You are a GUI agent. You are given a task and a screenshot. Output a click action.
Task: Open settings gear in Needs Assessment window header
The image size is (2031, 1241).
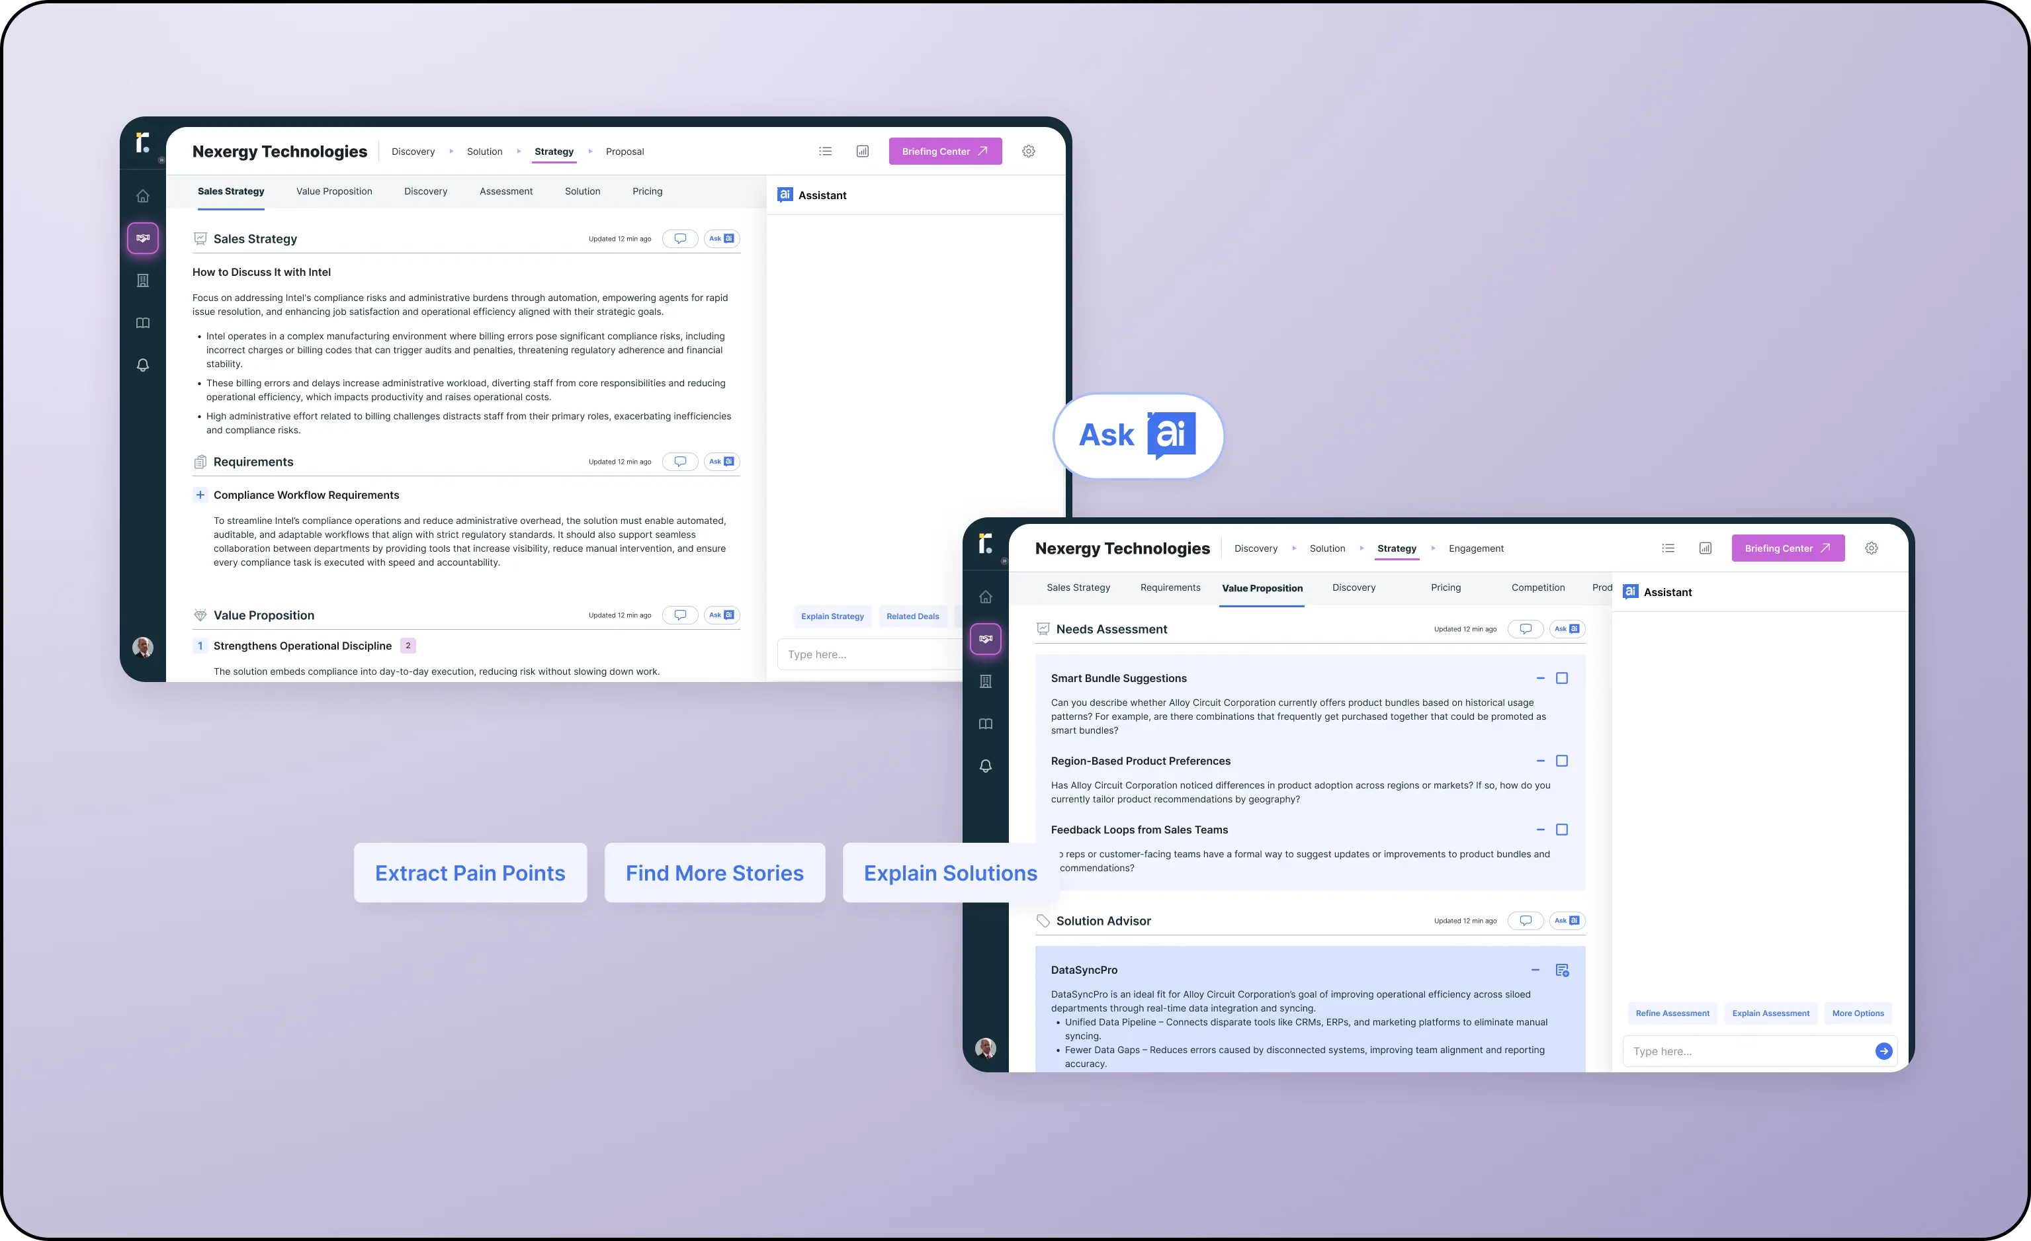pyautogui.click(x=1871, y=548)
